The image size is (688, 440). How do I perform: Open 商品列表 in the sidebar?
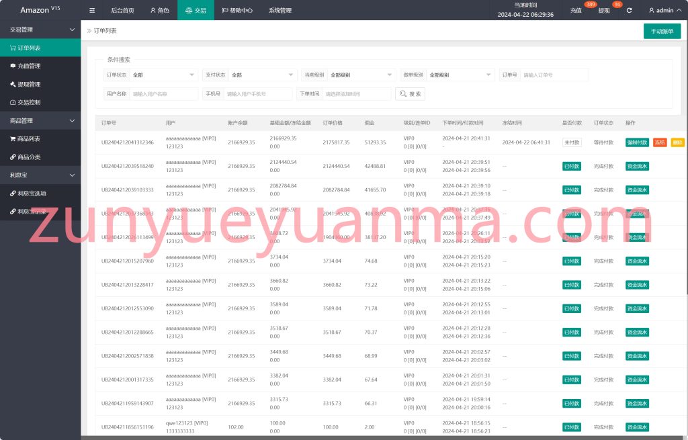(40, 138)
